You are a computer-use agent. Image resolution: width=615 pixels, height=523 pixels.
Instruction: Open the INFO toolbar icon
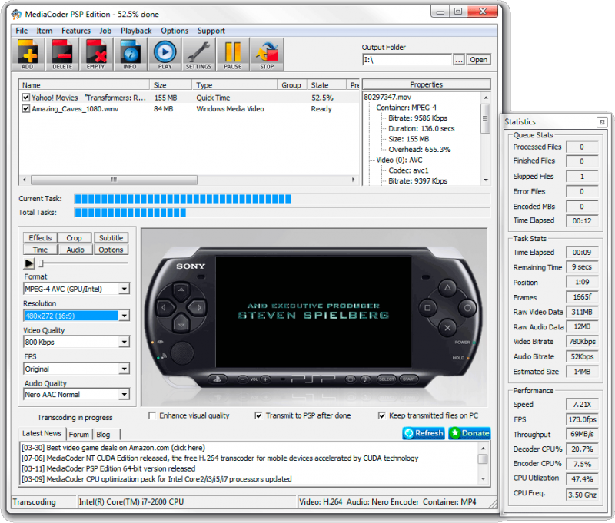coord(130,55)
